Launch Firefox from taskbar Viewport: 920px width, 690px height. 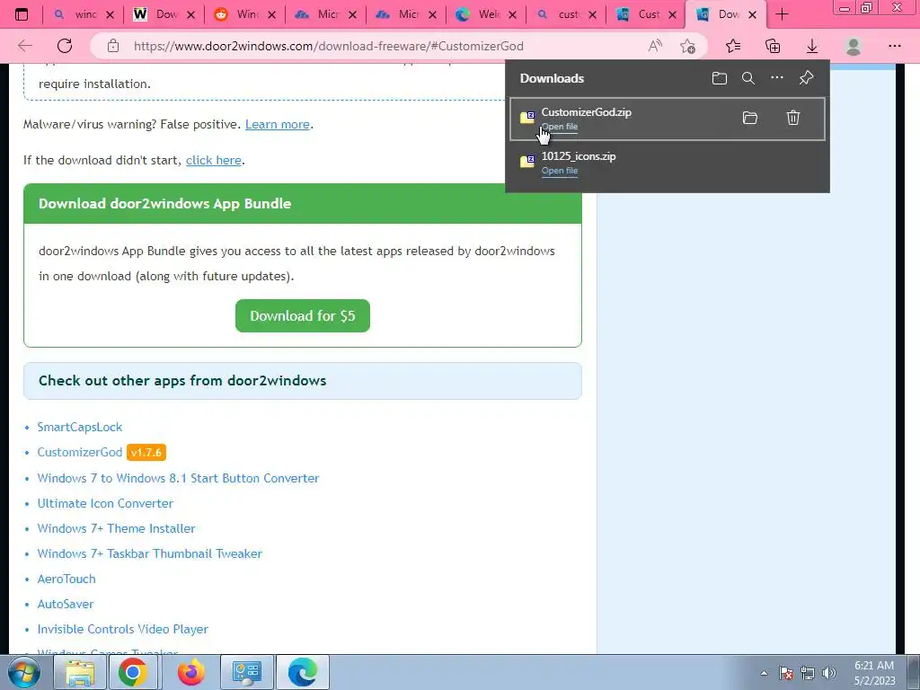190,672
